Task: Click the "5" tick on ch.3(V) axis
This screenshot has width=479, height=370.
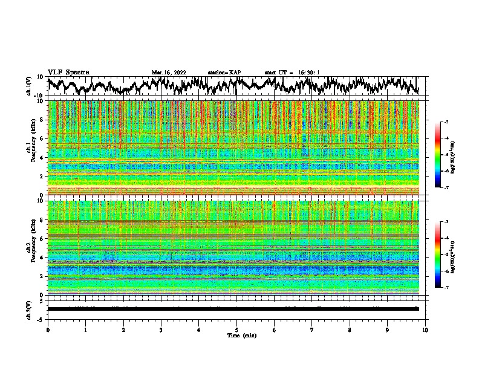Action: pos(42,301)
